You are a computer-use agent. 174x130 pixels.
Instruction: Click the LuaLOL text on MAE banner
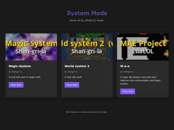[143, 51]
